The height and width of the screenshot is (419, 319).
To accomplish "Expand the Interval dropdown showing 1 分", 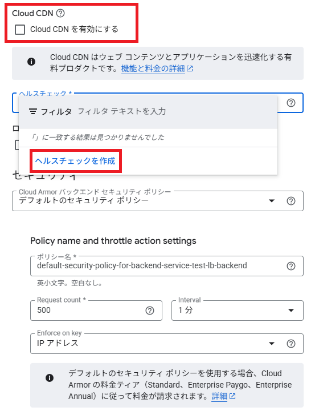I will click(238, 311).
